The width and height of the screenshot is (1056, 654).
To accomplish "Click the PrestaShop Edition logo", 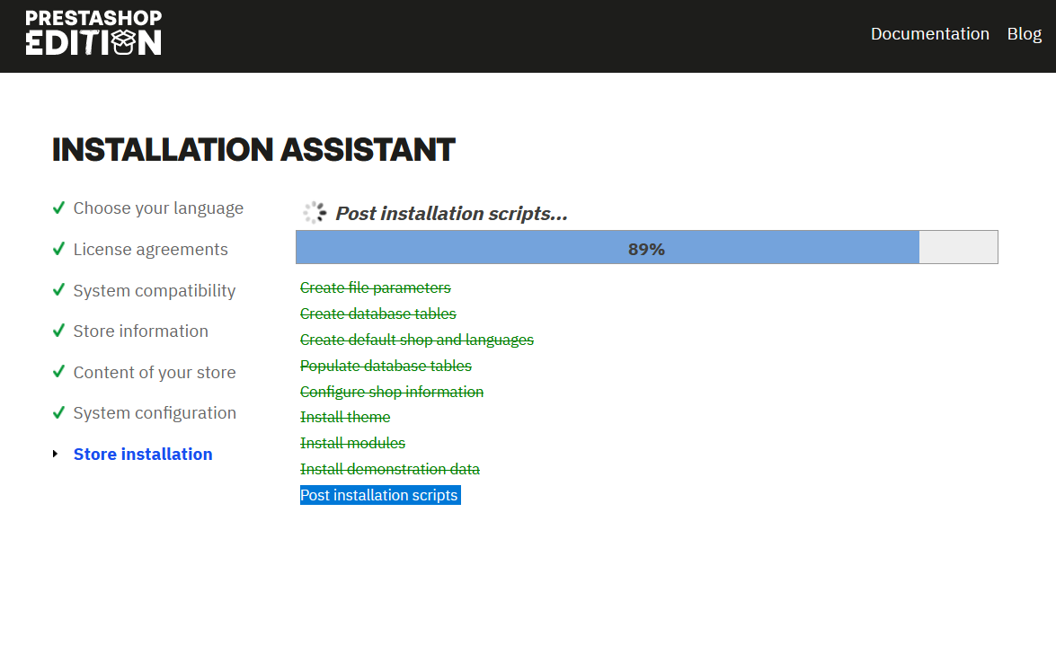I will 93,33.
